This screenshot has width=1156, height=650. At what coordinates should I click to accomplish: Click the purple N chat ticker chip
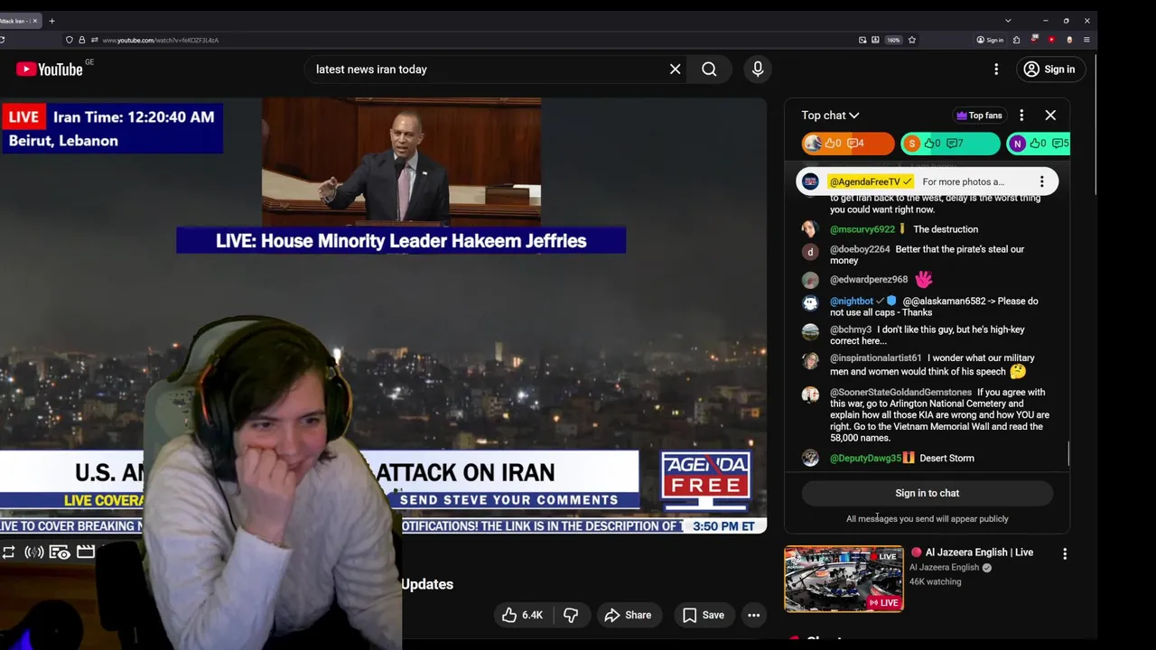(1039, 144)
